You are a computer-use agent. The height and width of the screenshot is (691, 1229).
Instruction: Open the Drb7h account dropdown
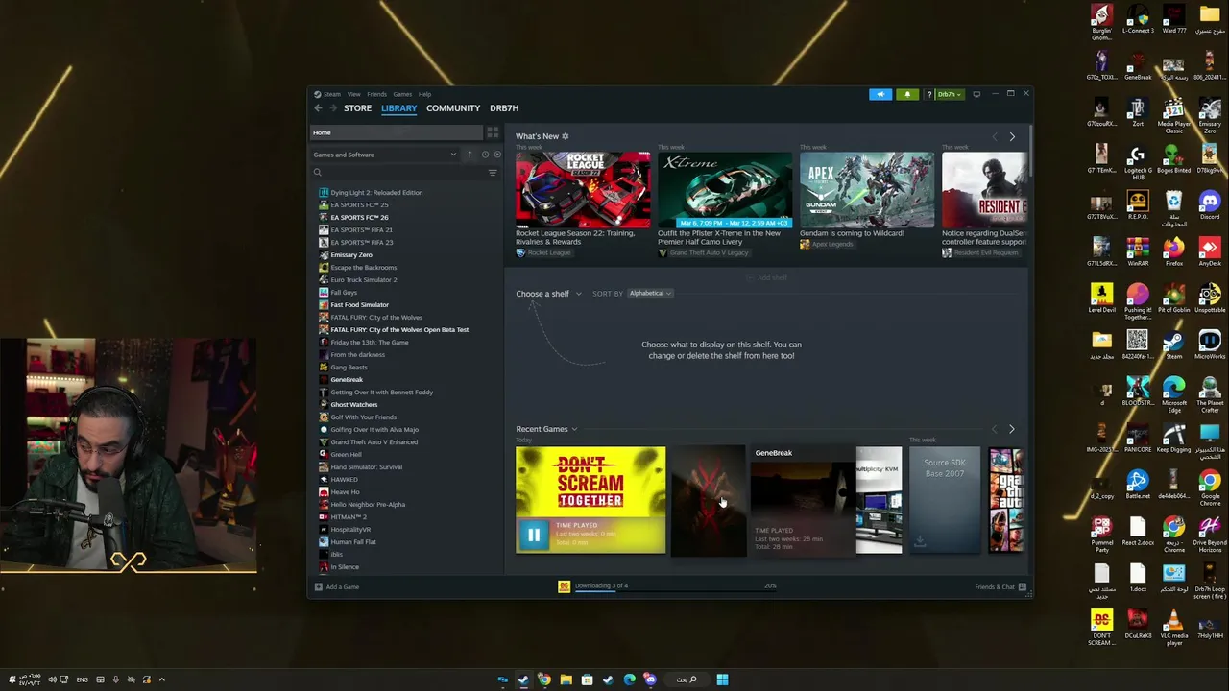tap(950, 94)
